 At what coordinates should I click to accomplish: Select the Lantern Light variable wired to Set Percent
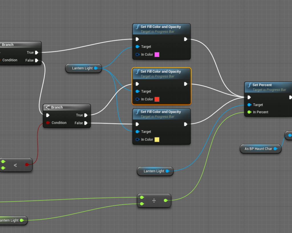pyautogui.click(x=153, y=171)
